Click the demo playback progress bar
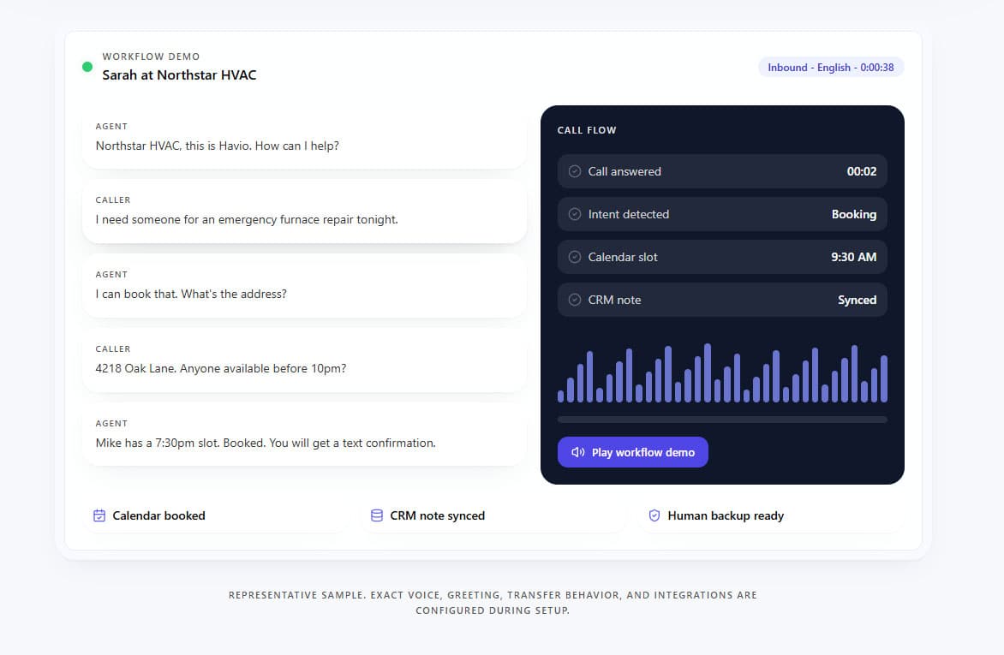The width and height of the screenshot is (1004, 655). (722, 420)
